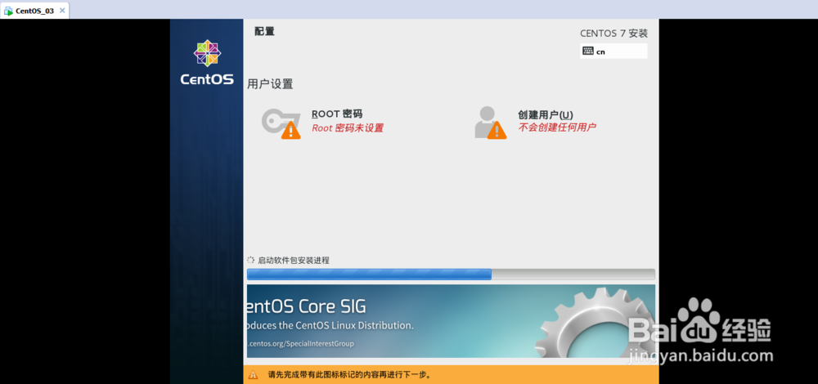Click the CentOS logo in the sidebar
Image resolution: width=818 pixels, height=384 pixels.
pos(207,63)
